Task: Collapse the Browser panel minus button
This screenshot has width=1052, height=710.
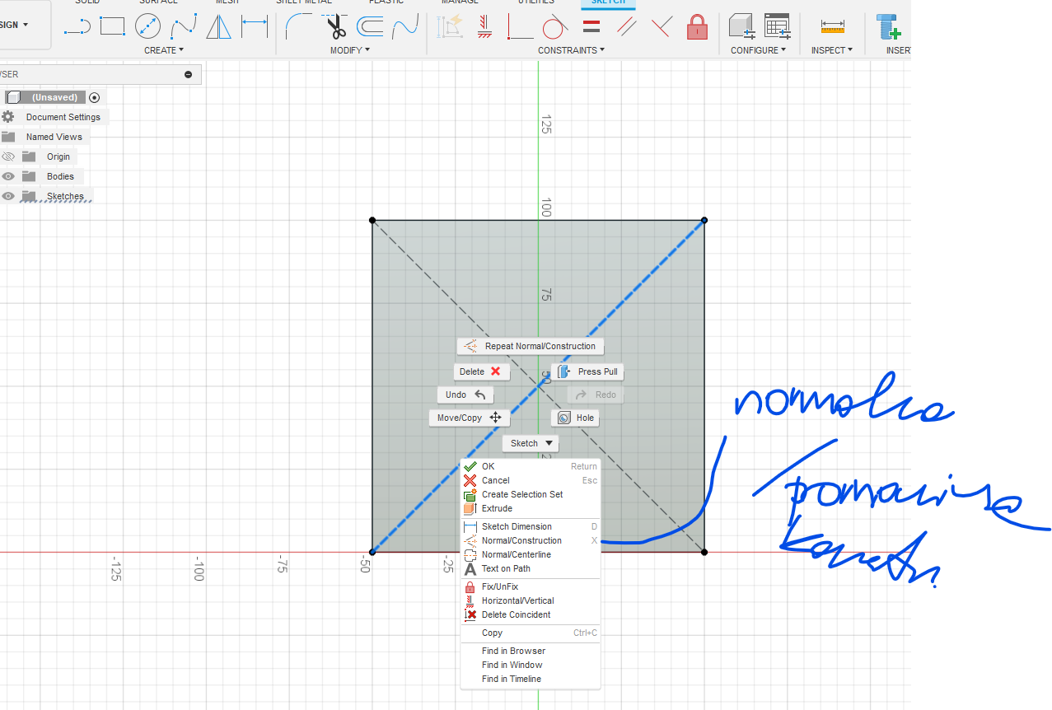Action: [x=188, y=74]
